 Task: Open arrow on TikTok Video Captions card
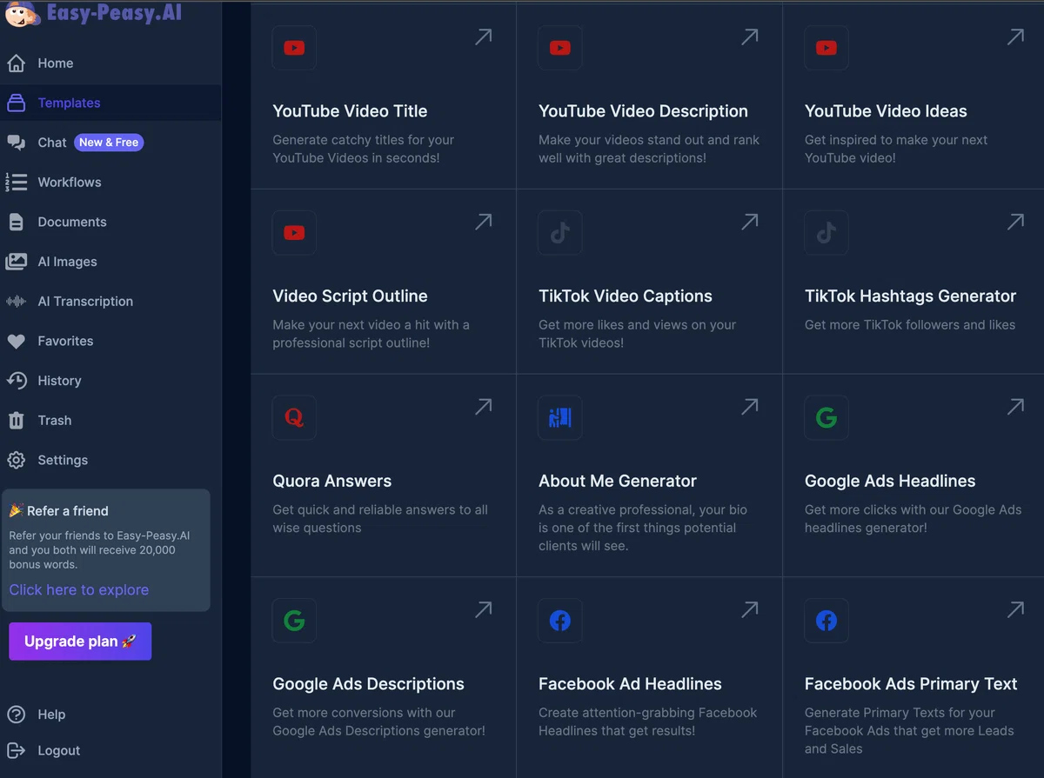coord(750,222)
